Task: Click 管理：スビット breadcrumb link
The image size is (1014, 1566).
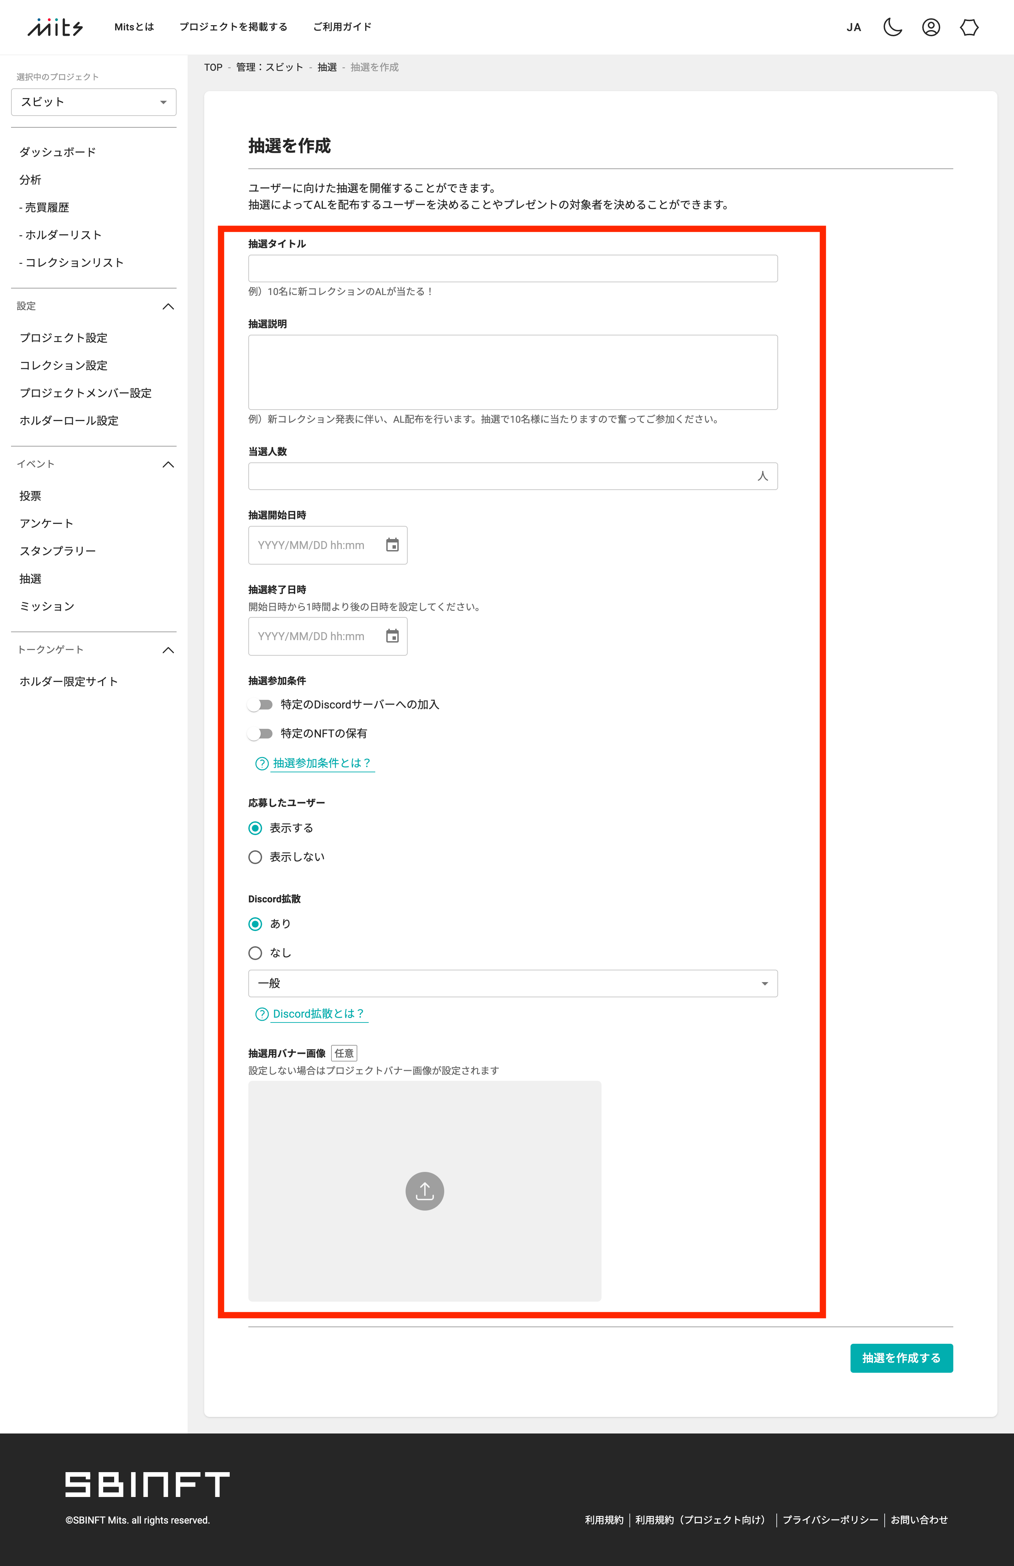Action: (270, 67)
